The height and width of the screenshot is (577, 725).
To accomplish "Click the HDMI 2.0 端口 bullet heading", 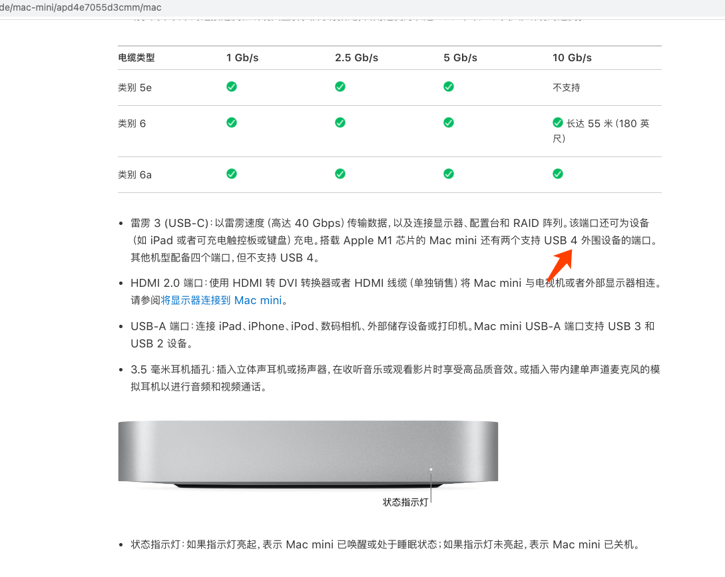I will click(167, 283).
